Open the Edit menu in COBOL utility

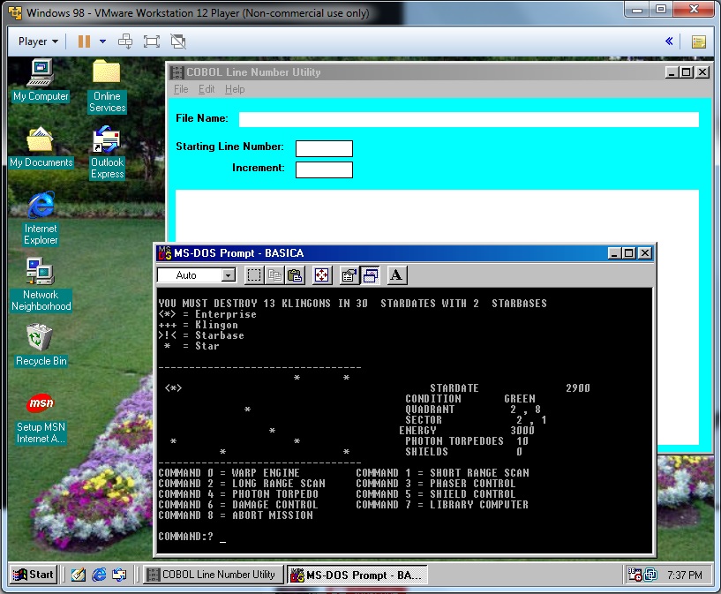coord(207,89)
